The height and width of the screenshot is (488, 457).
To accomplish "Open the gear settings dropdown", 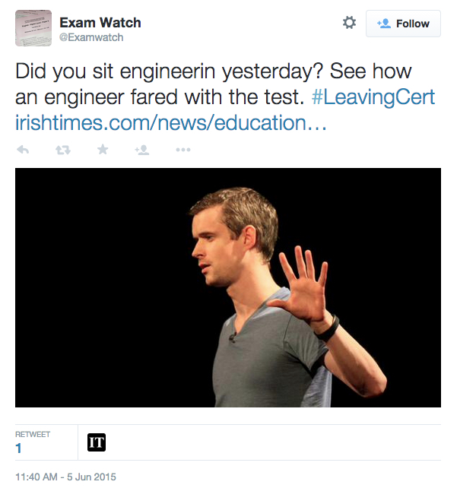I will click(349, 24).
